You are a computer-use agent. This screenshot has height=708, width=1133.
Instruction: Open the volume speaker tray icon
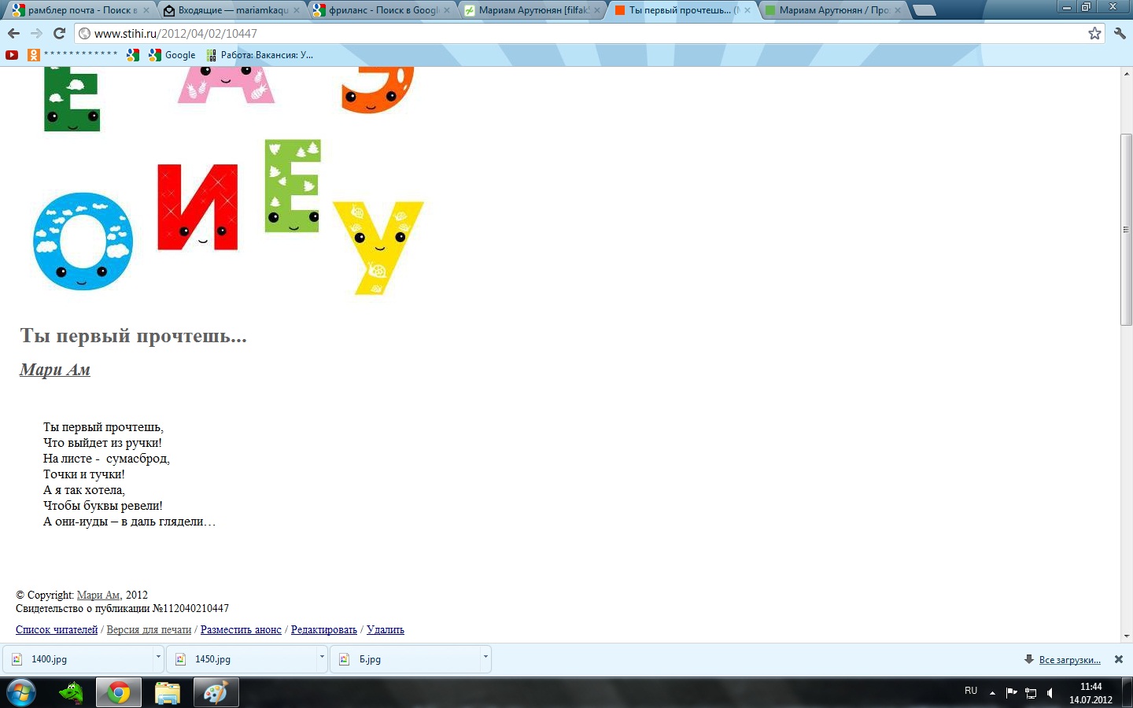coord(1050,693)
